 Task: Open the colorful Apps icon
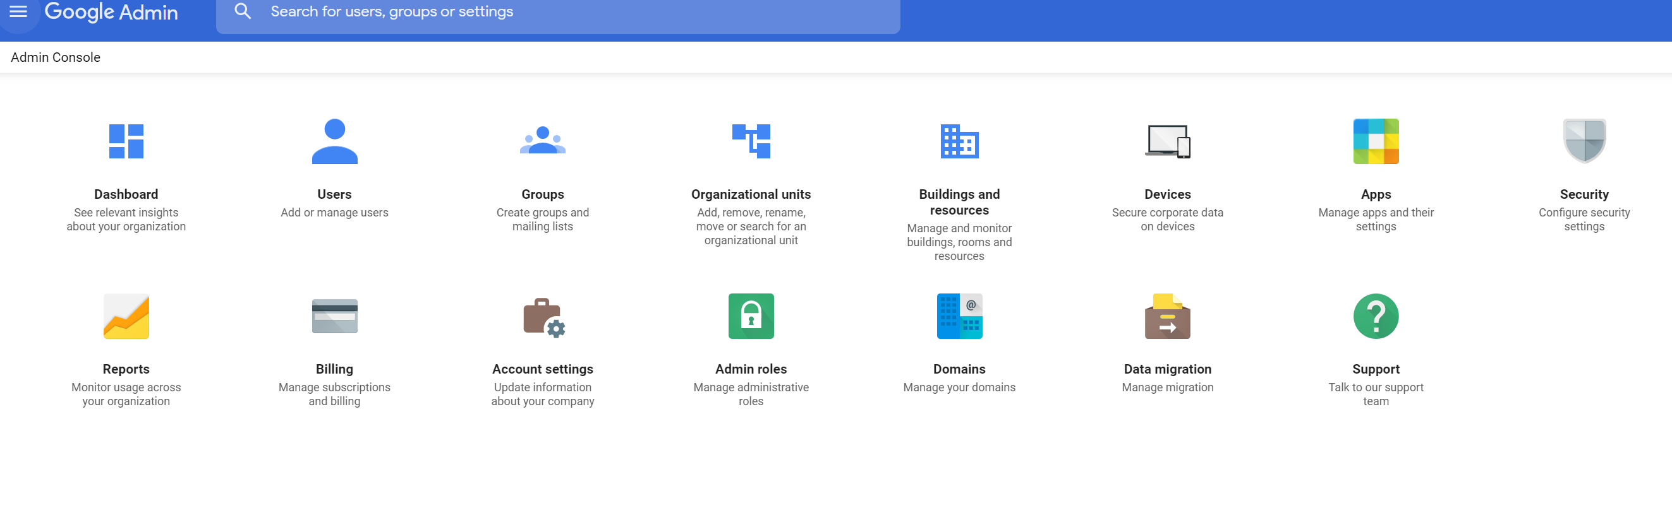(1376, 141)
